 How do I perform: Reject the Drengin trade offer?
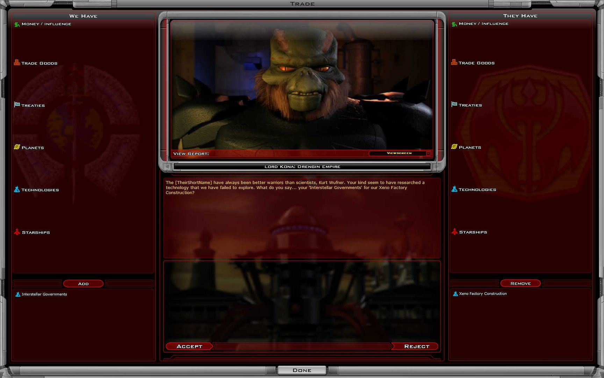(415, 346)
